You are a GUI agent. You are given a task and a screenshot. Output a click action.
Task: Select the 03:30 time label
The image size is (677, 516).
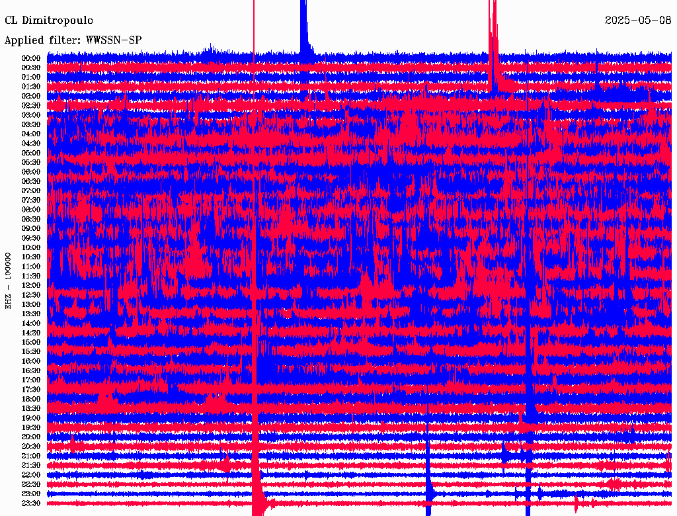[31, 125]
